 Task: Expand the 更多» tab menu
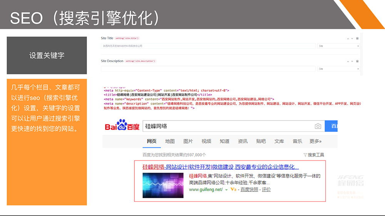[x=316, y=142]
